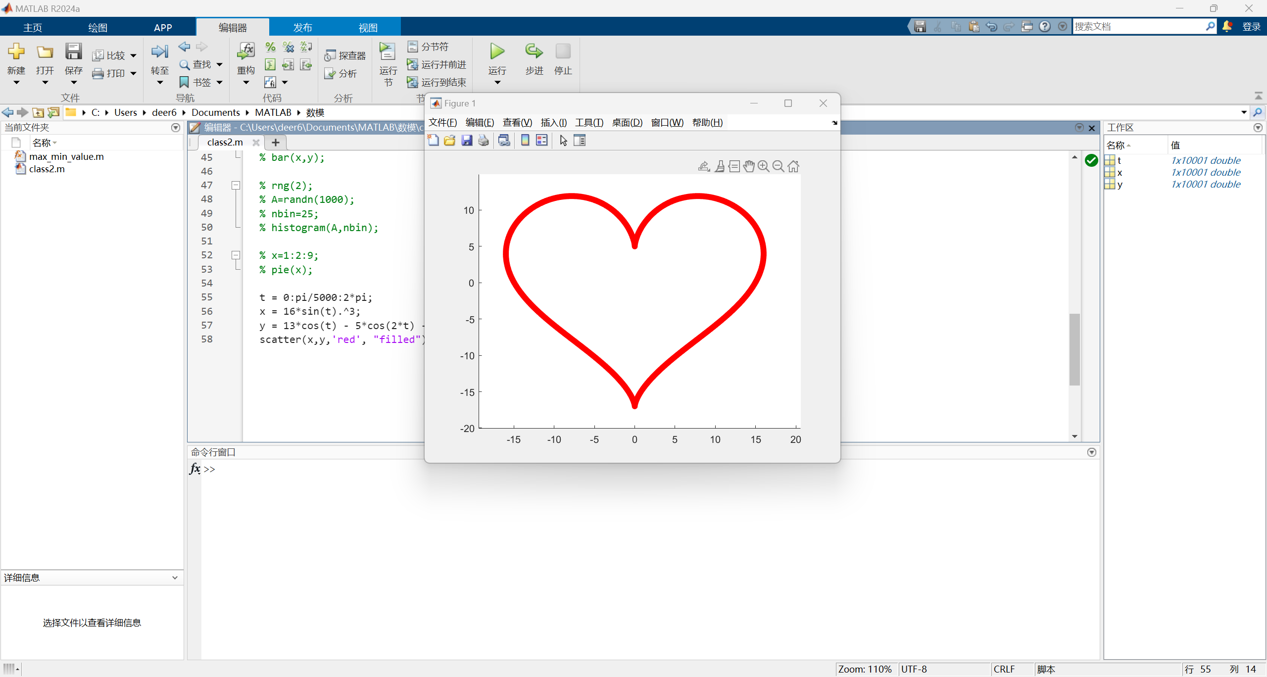Screen dimensions: 1267x677
Task: Click the editor vertical scrollbar thumb
Action: tap(1074, 349)
